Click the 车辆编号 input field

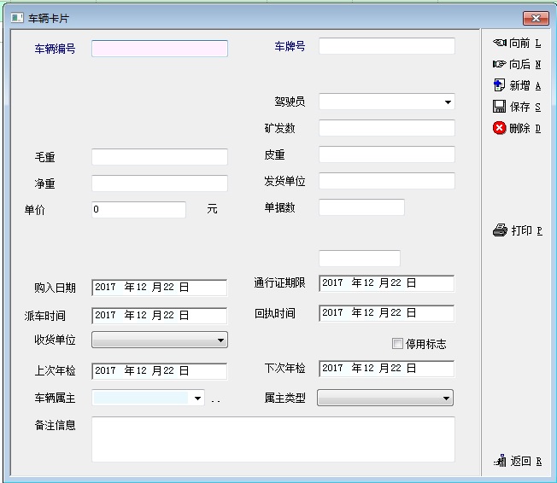(x=160, y=49)
